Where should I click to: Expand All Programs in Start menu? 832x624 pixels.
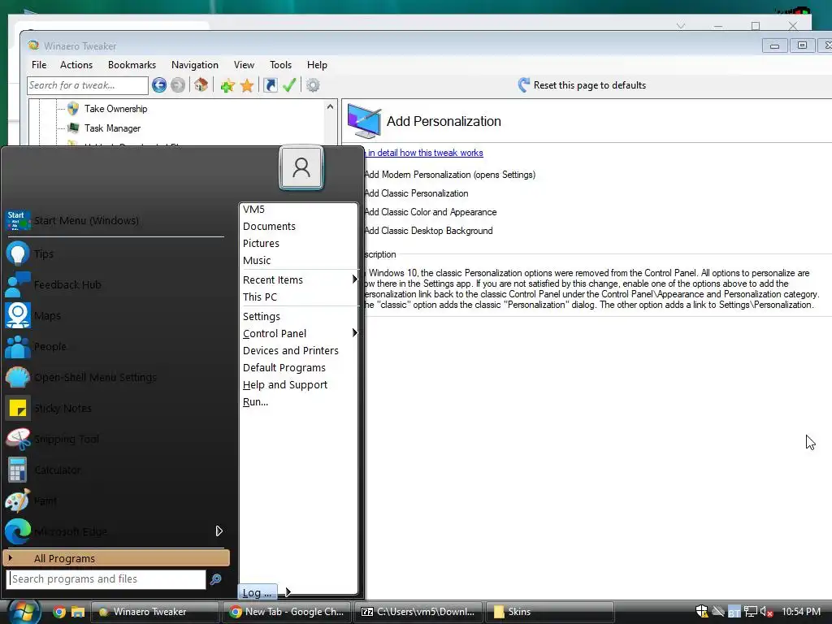(x=116, y=558)
